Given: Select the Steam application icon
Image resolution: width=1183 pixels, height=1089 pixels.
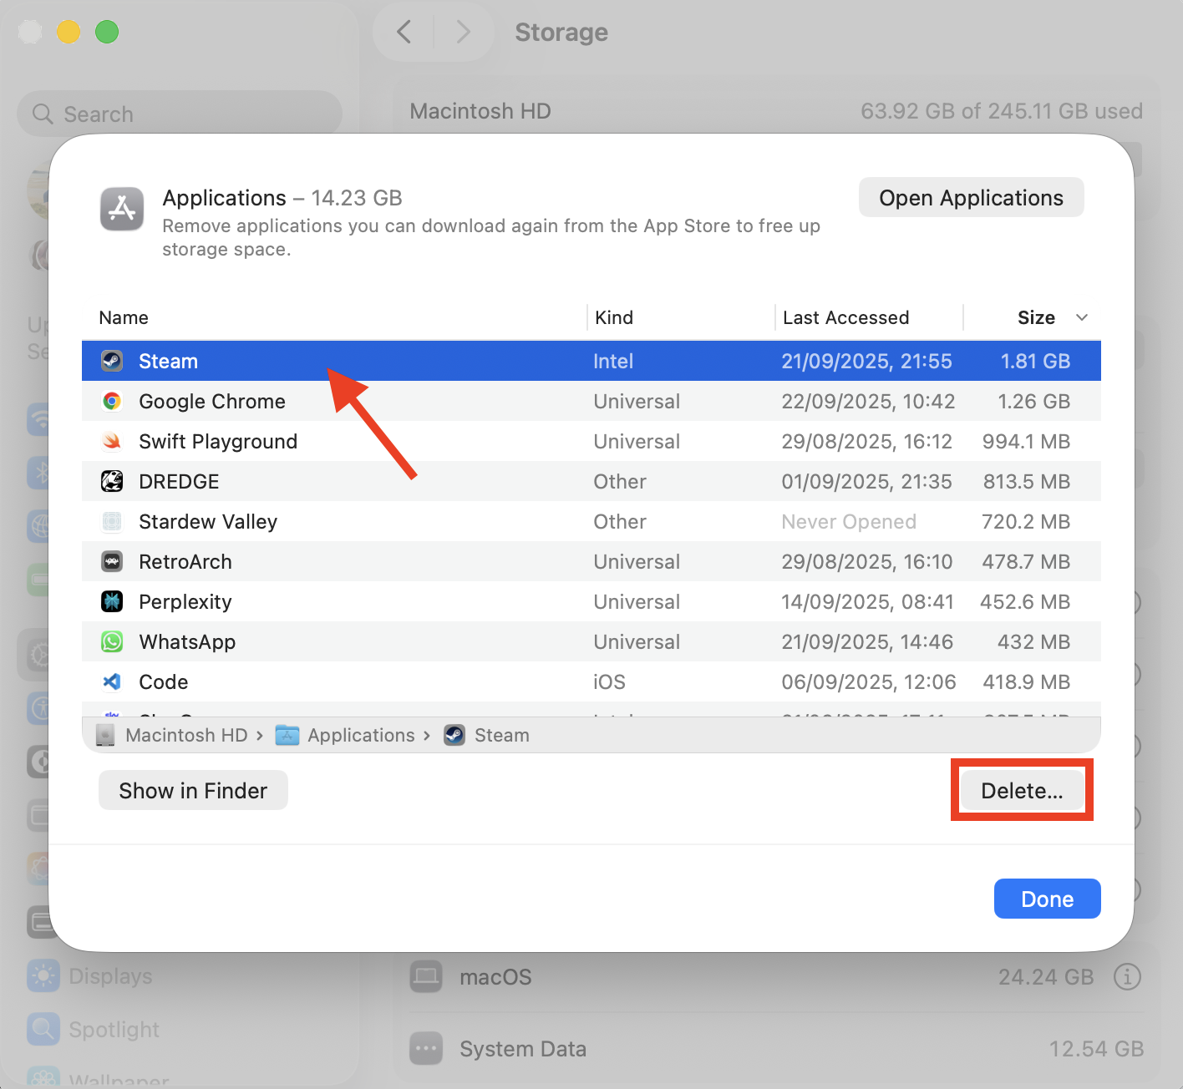Looking at the screenshot, I should [112, 360].
